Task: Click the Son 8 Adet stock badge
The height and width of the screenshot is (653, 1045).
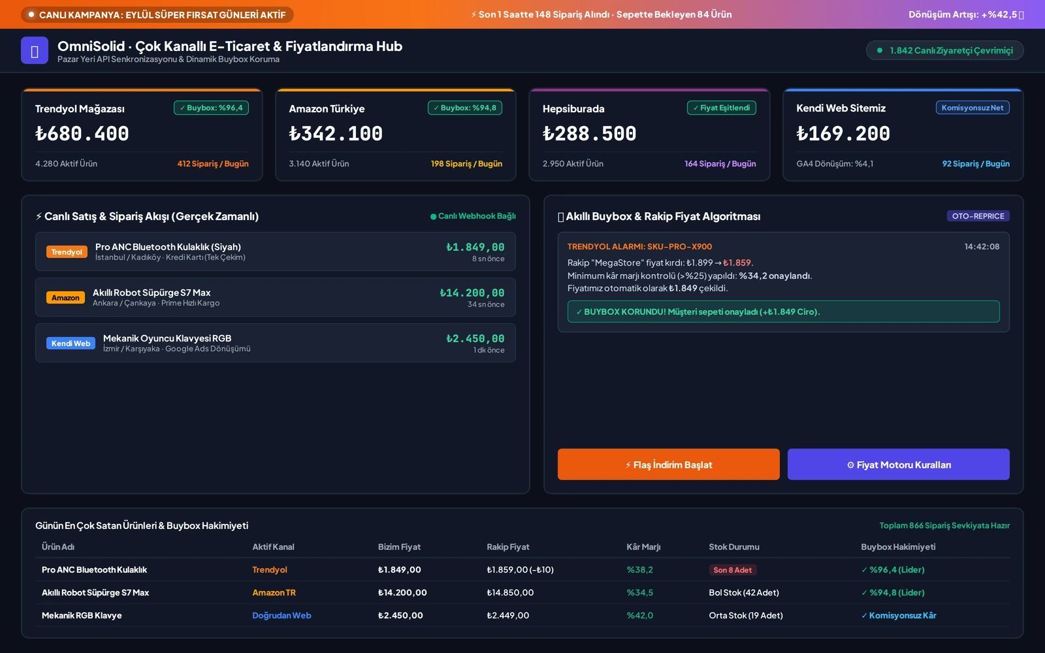Action: [x=733, y=570]
